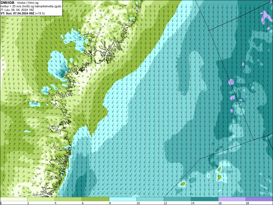
Task: Click the legend scale label "4"
Action: coord(55,203)
